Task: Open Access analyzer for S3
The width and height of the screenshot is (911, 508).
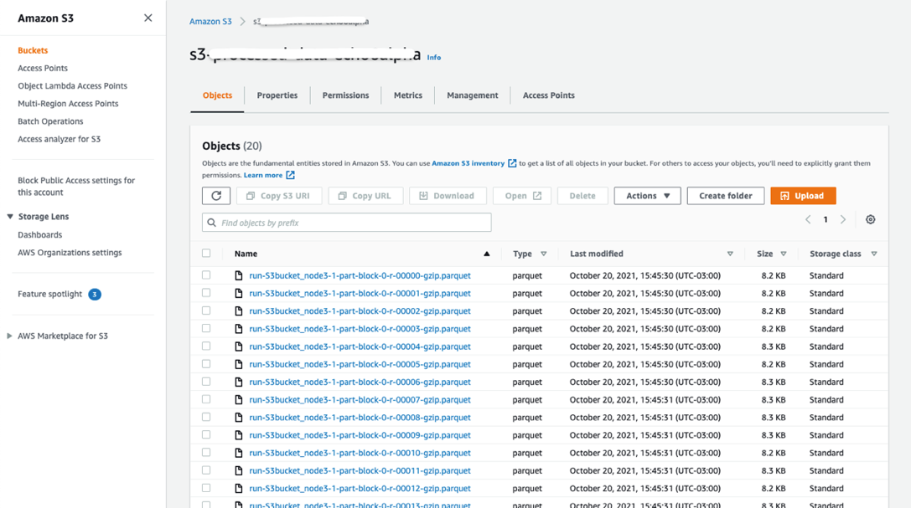Action: [60, 139]
